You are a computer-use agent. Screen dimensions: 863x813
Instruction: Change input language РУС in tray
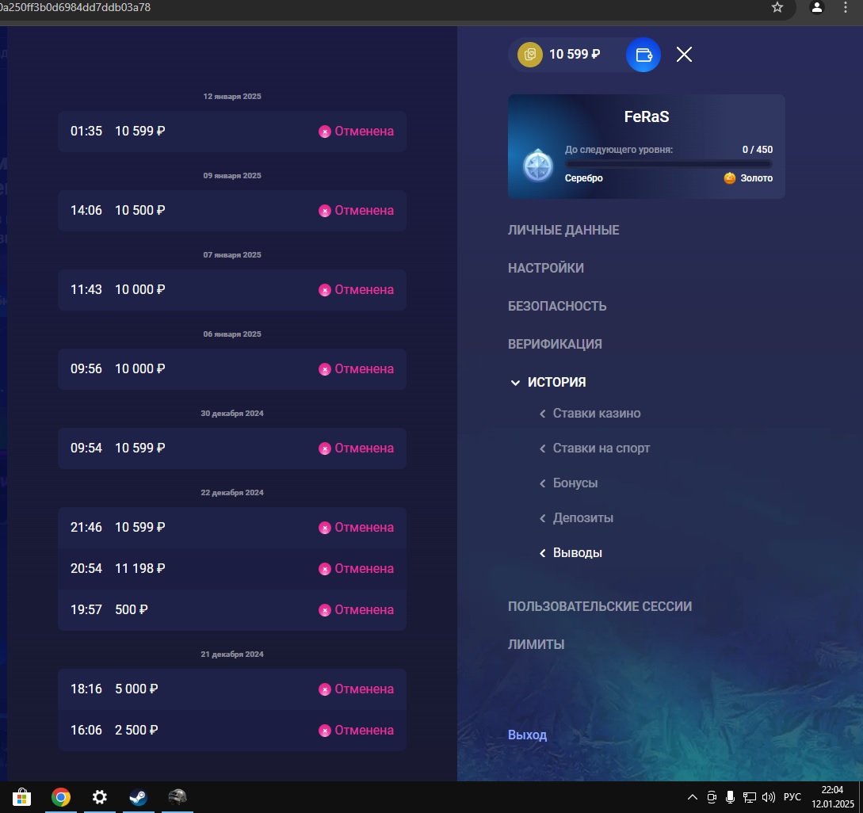[792, 797]
